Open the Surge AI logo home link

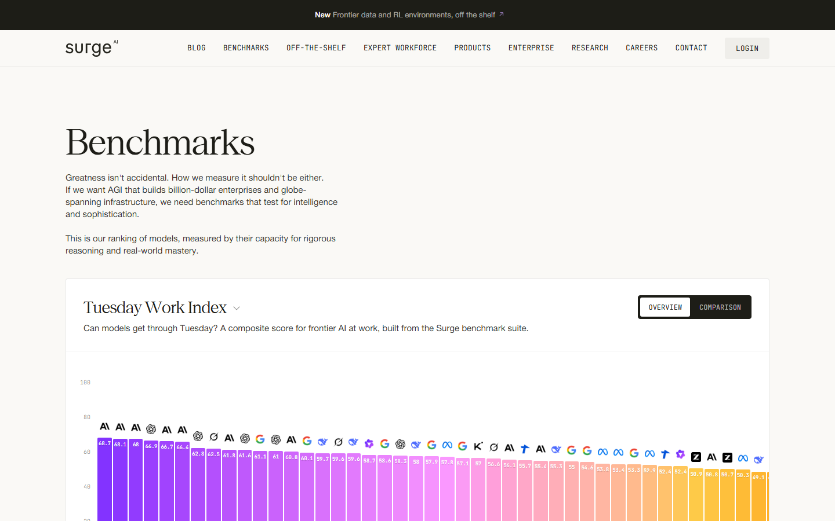[x=92, y=48]
